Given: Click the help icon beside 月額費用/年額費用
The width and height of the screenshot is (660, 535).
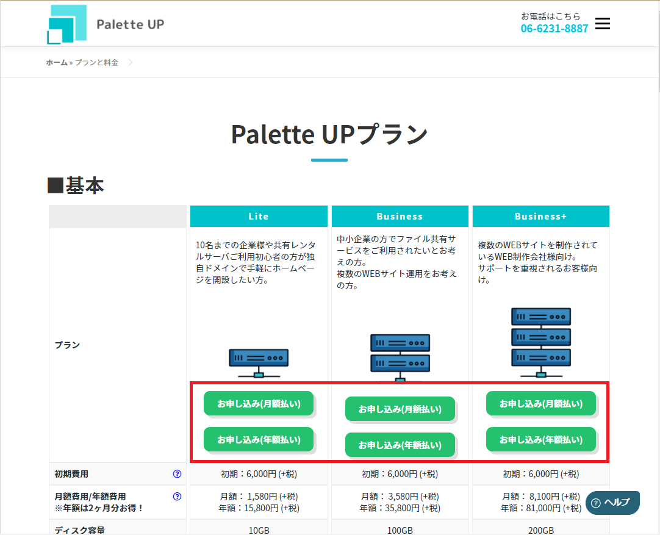Looking at the screenshot, I should pos(178,497).
